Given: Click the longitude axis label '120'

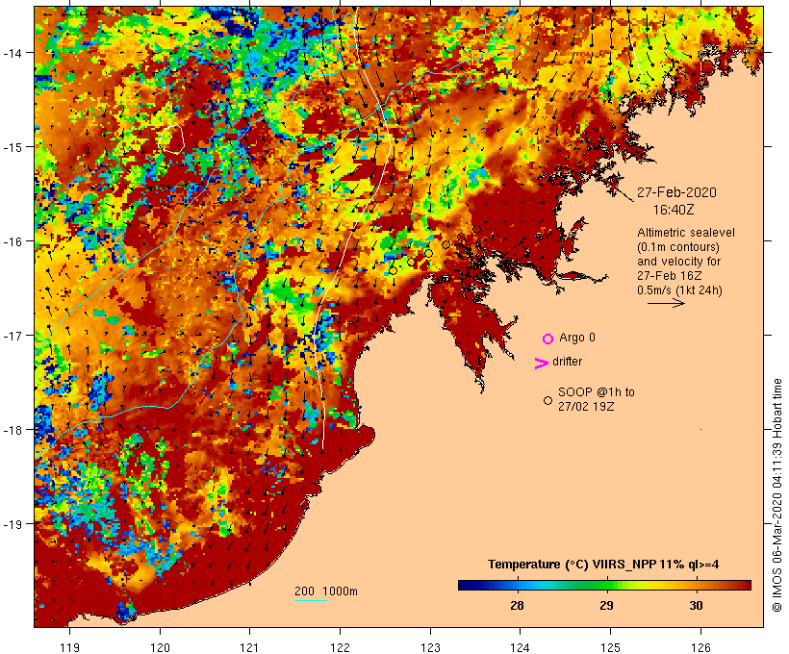Looking at the screenshot, I should coord(160,647).
